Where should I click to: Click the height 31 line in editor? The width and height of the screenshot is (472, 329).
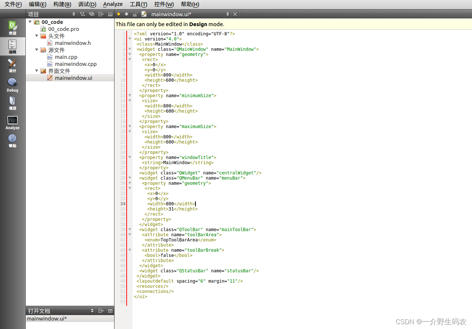(x=172, y=209)
